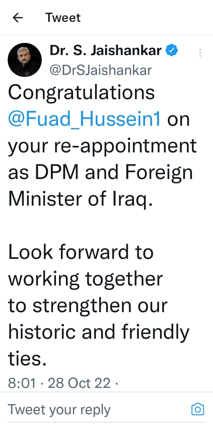The width and height of the screenshot is (213, 426).
Task: Click the 'historic and friendly' line
Action: tap(99, 331)
